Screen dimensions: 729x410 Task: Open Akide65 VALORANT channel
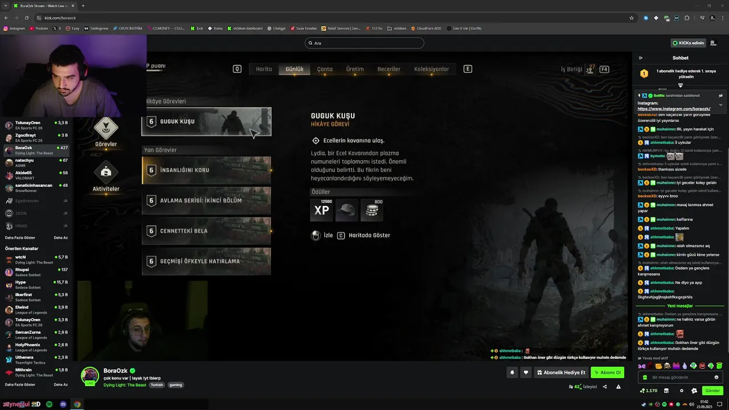click(36, 175)
